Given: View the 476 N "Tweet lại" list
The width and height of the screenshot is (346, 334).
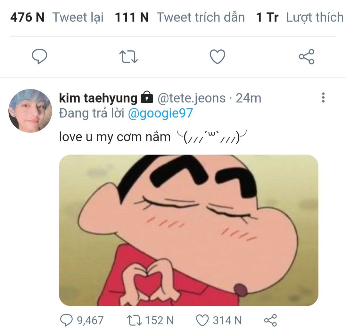Looking at the screenshot, I should tap(57, 17).
